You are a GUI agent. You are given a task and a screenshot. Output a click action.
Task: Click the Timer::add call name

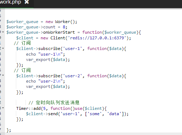click(x=28, y=108)
